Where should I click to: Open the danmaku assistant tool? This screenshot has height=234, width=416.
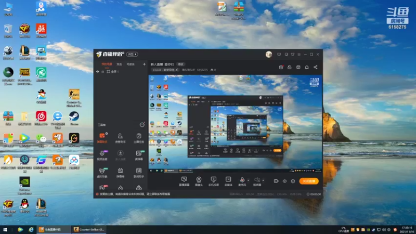pyautogui.click(x=102, y=138)
